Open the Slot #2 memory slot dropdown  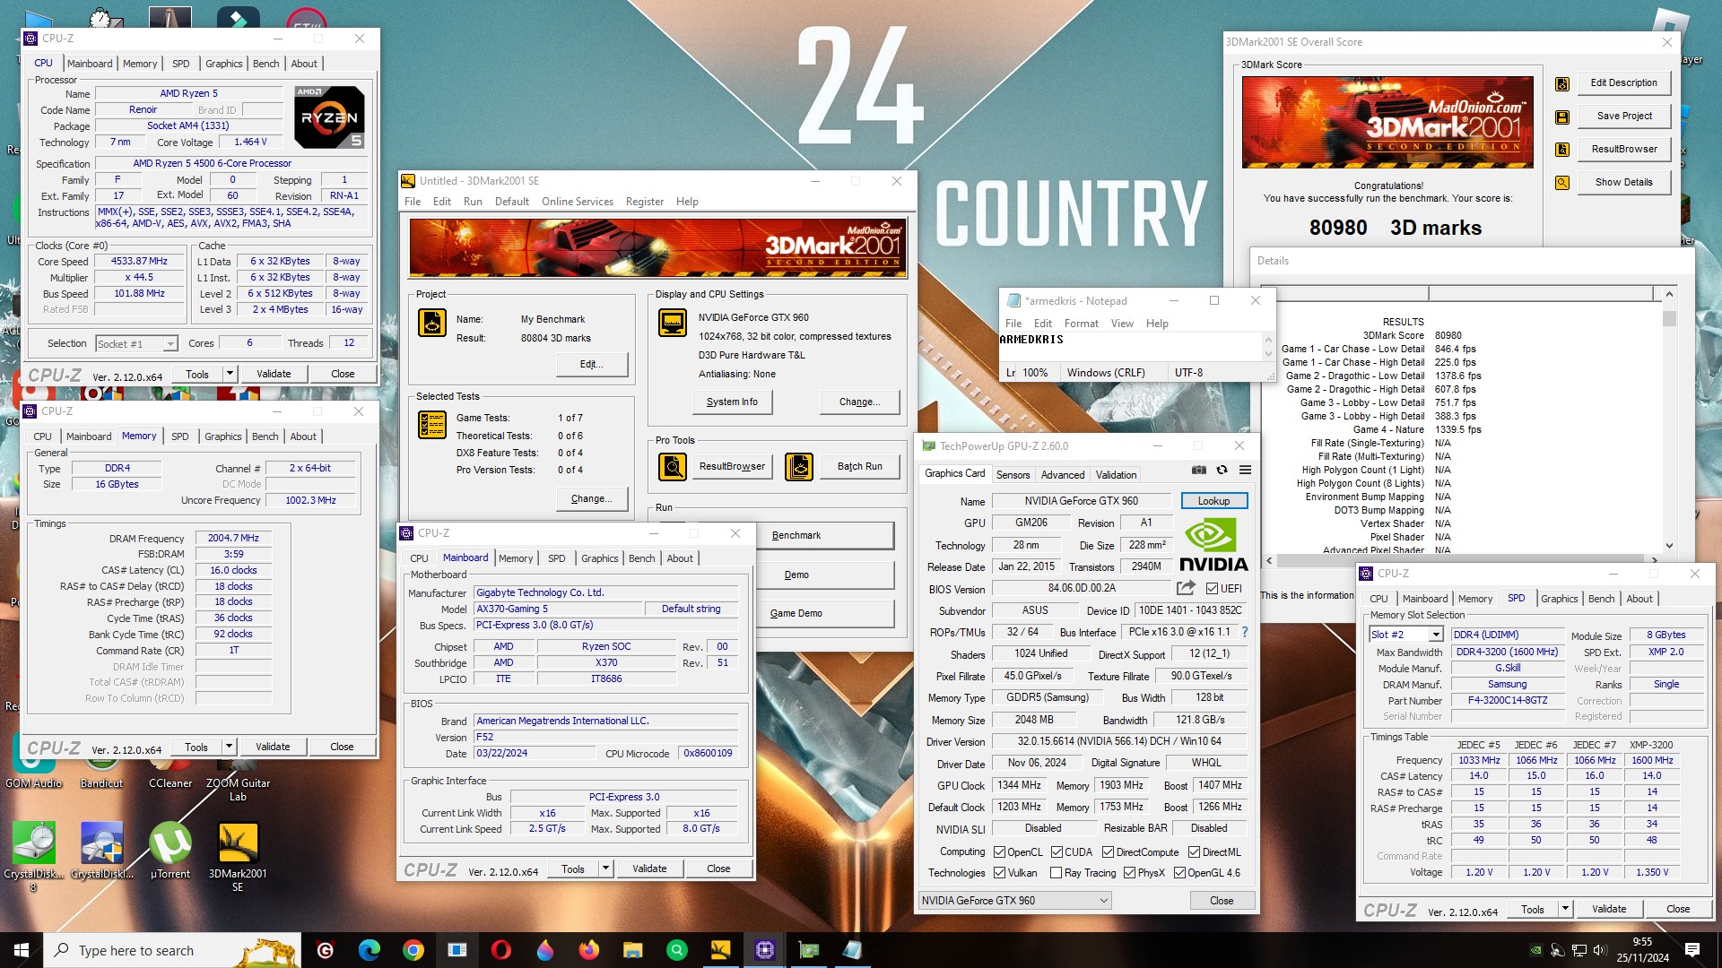(x=1406, y=635)
